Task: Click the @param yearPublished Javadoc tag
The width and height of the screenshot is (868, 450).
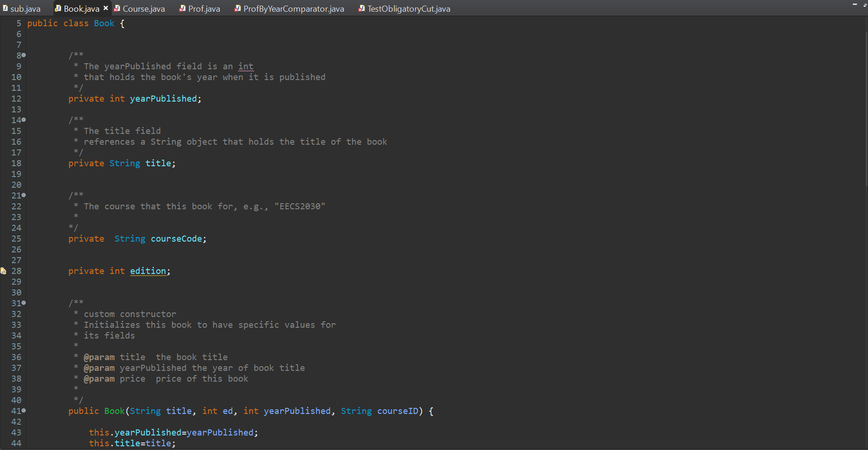Action: point(99,368)
